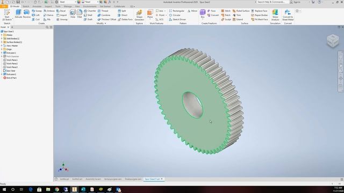
Task: Open the Axis dropdown arrow
Action: 165,11
